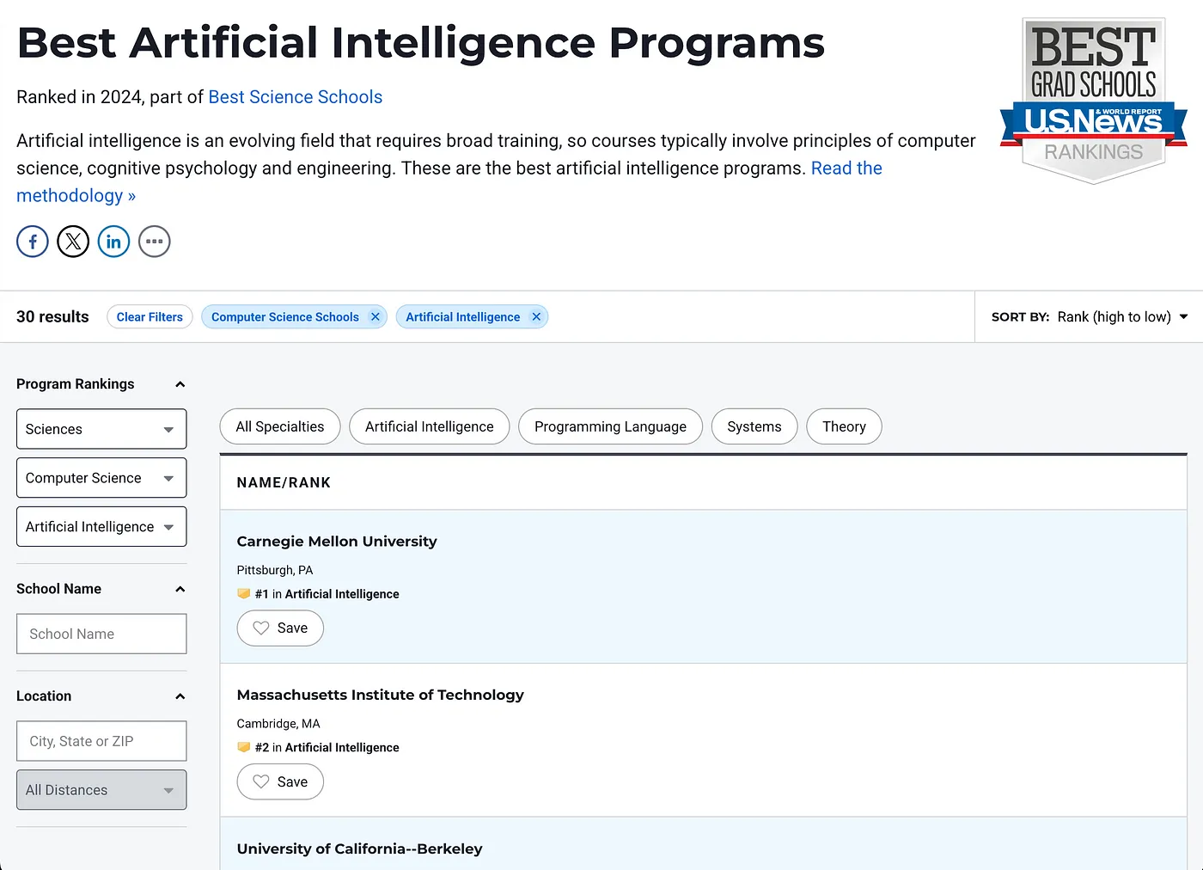The height and width of the screenshot is (870, 1203).
Task: Select the Artificial Intelligence specialty tab
Action: [430, 426]
